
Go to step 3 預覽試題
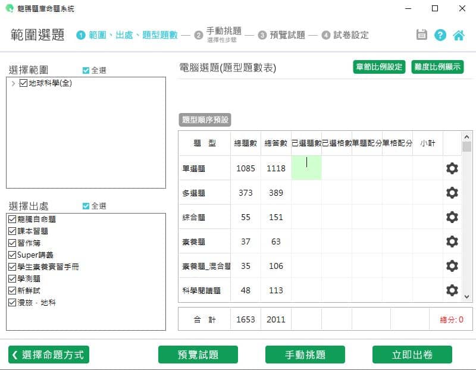(281, 35)
